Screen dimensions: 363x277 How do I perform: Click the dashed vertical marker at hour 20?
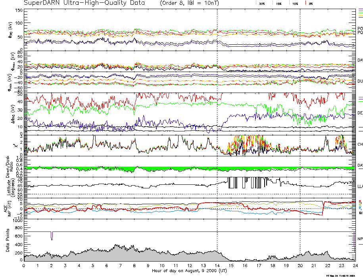coord(300,135)
